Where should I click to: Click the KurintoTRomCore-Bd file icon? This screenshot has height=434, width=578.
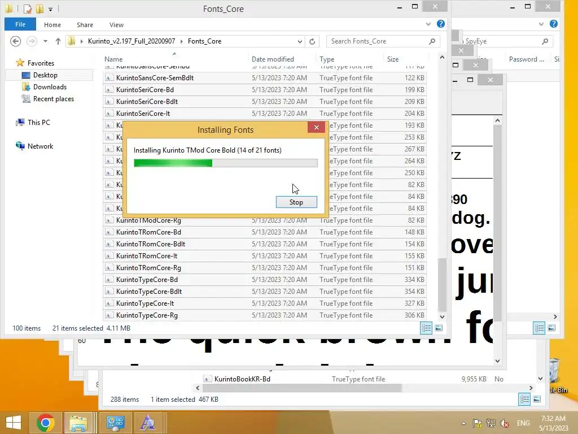coord(109,232)
